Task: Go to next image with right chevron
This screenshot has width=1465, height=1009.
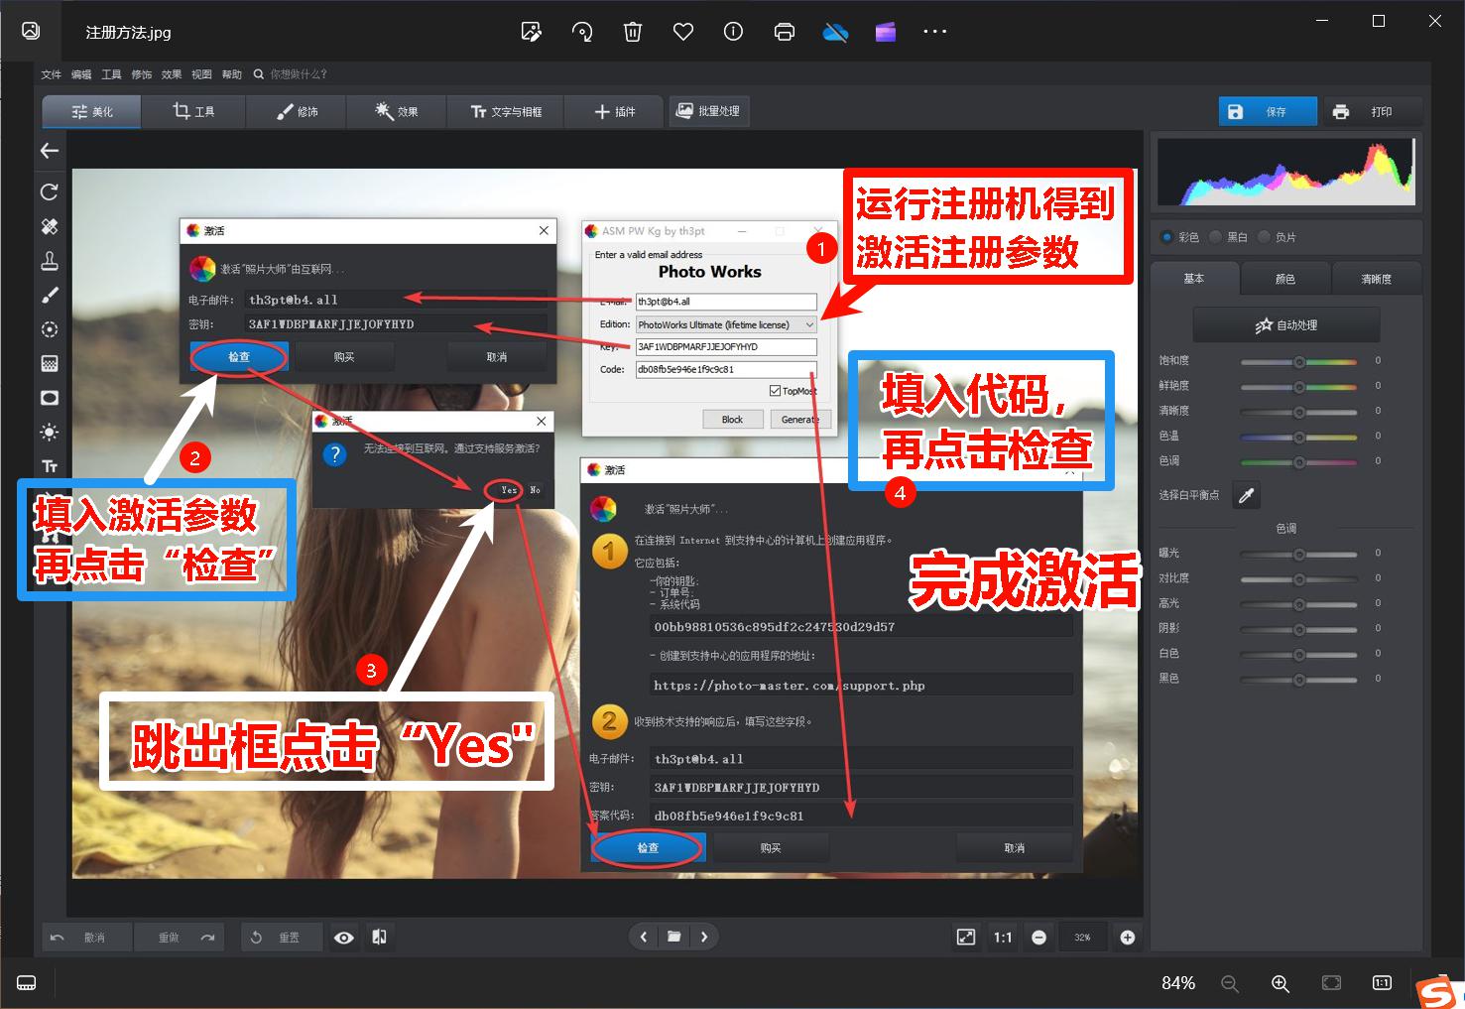Action: pyautogui.click(x=704, y=937)
